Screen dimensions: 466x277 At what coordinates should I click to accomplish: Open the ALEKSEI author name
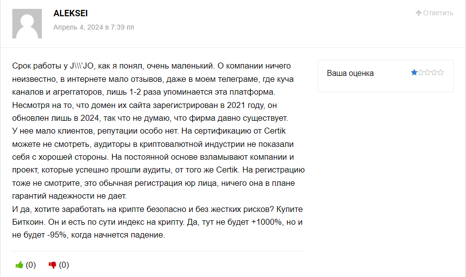[70, 13]
